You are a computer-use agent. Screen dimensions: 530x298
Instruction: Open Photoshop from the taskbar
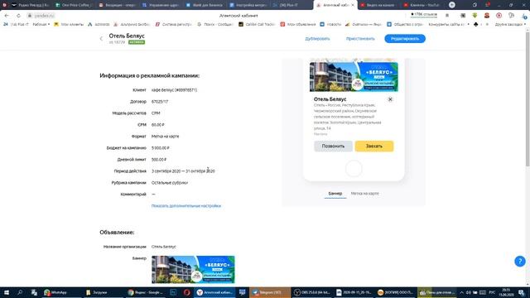173,292
